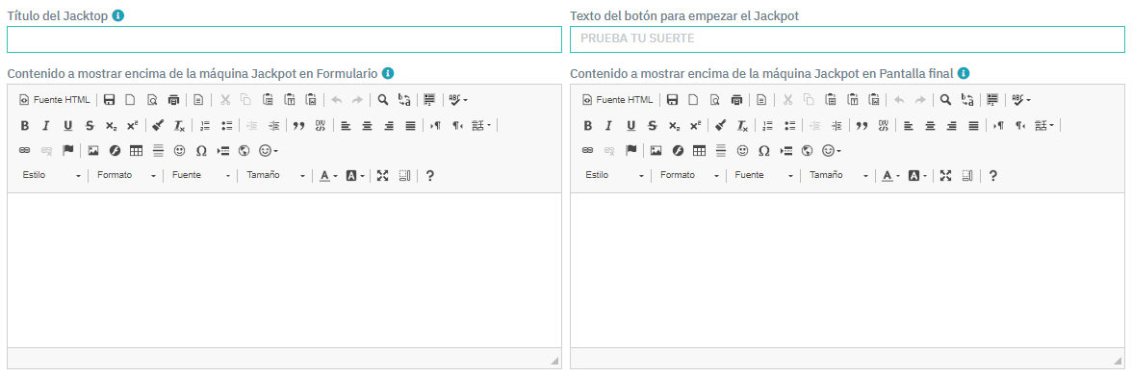The image size is (1132, 377).
Task: Maximize the Formulario editor
Action: point(383,175)
